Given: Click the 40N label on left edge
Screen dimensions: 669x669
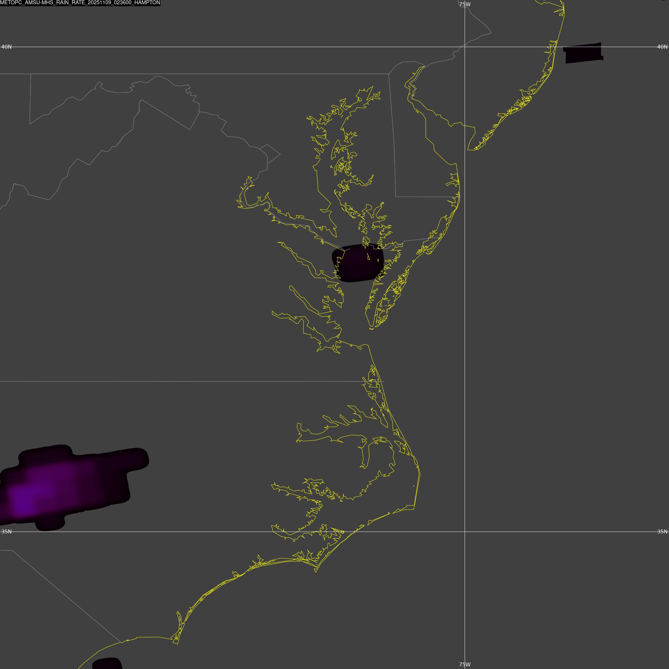Looking at the screenshot, I should 7,47.
